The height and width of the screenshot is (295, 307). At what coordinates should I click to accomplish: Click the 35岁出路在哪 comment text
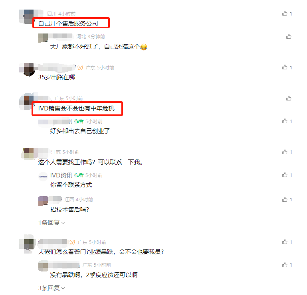(x=57, y=77)
